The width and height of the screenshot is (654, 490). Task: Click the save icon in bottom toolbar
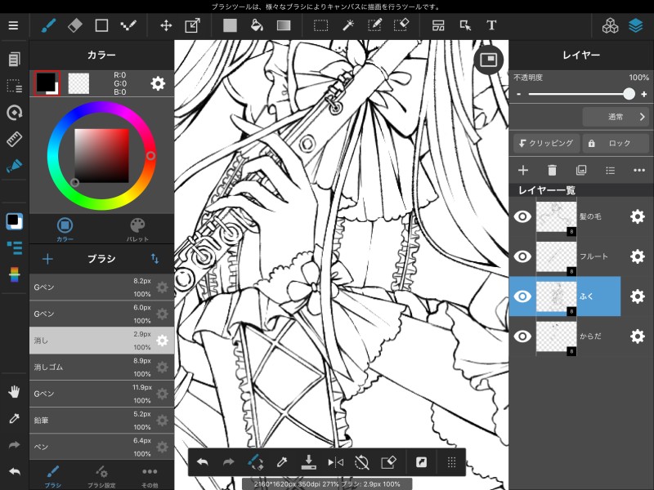(308, 462)
